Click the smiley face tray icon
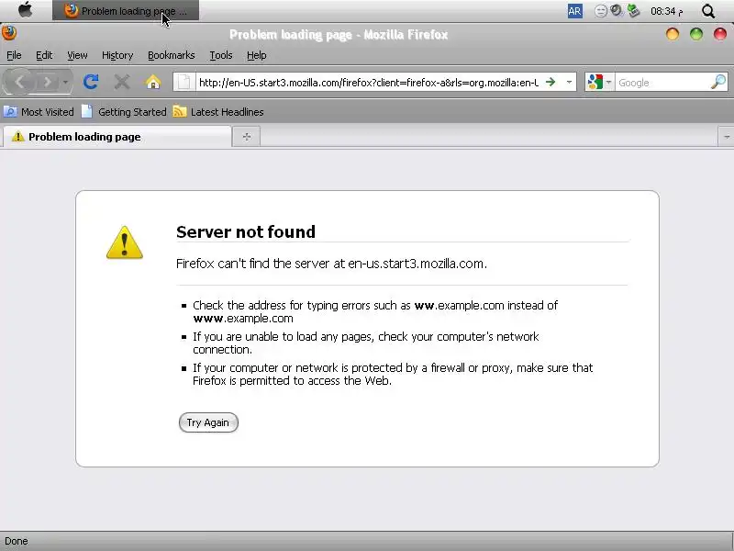 [x=601, y=11]
